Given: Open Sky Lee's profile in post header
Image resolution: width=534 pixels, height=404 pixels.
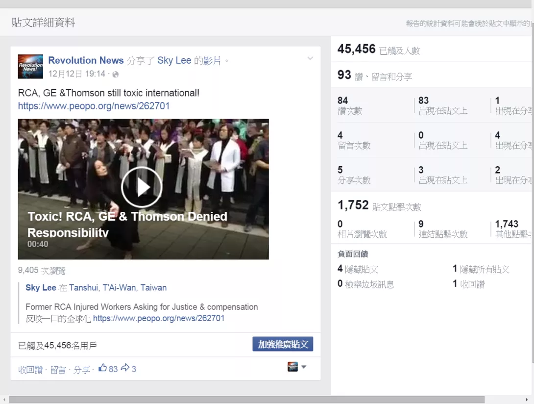Looking at the screenshot, I should coord(174,60).
